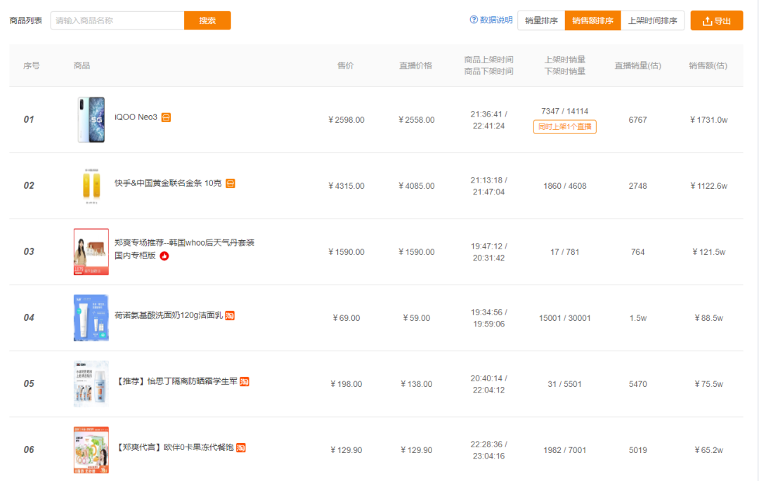Switch to 上架时间排序 sorting tab
This screenshot has width=759, height=481.
[652, 21]
